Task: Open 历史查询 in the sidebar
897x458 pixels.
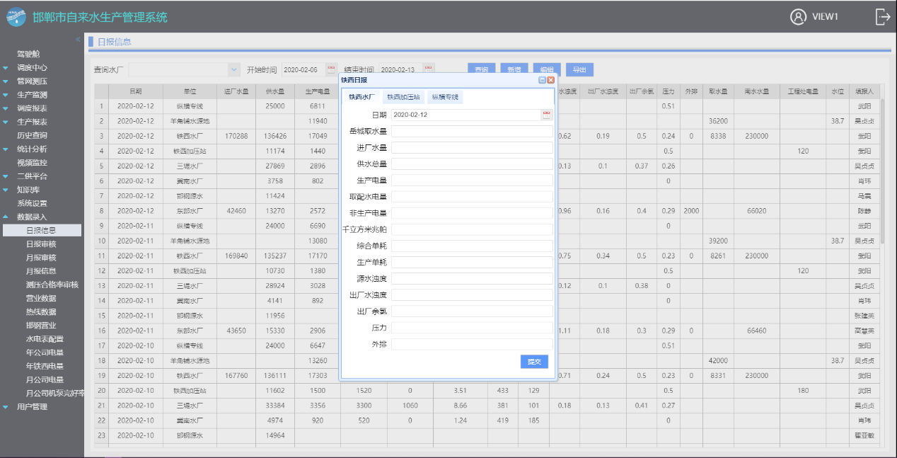Action: (32, 135)
